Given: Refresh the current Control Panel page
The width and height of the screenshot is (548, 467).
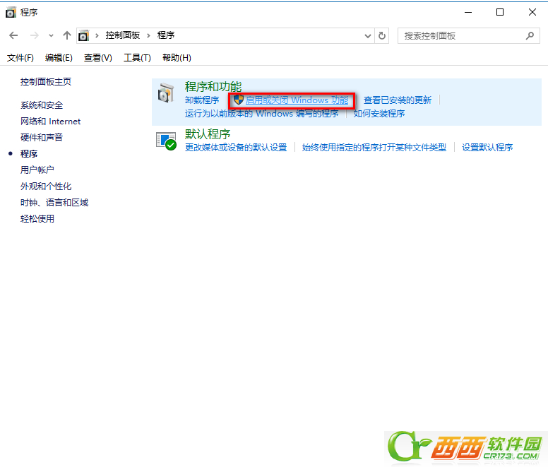Looking at the screenshot, I should click(382, 35).
